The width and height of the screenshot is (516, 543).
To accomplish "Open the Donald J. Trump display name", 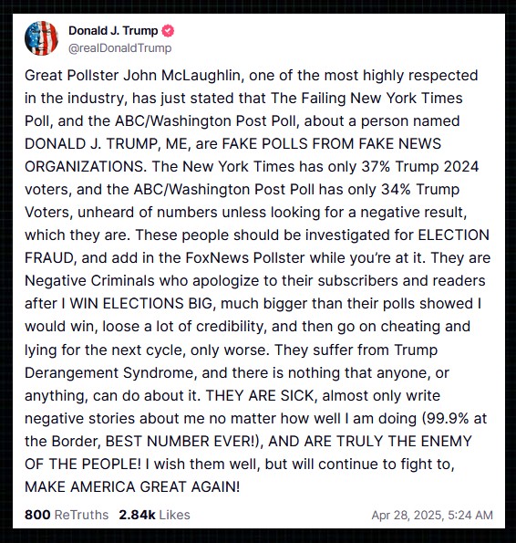I will coord(113,31).
